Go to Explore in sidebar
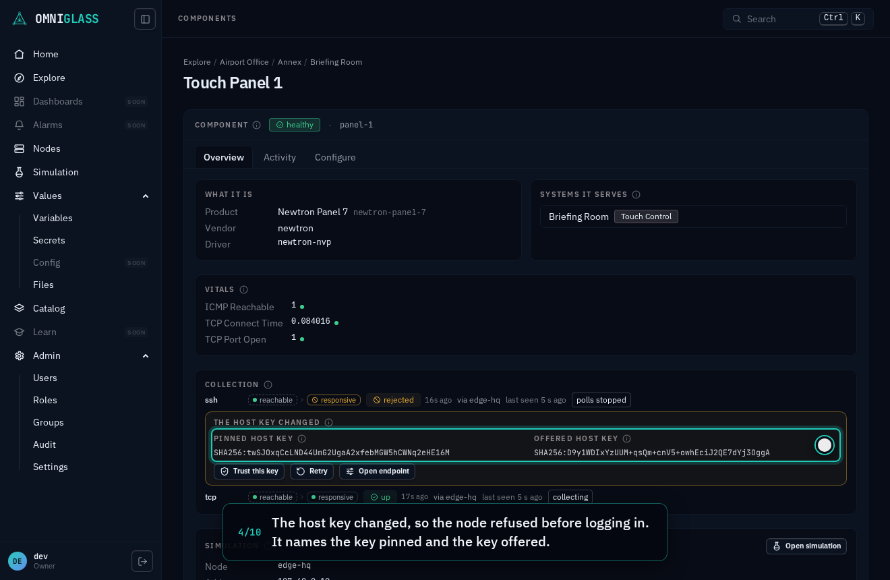The width and height of the screenshot is (890, 580). point(81,78)
